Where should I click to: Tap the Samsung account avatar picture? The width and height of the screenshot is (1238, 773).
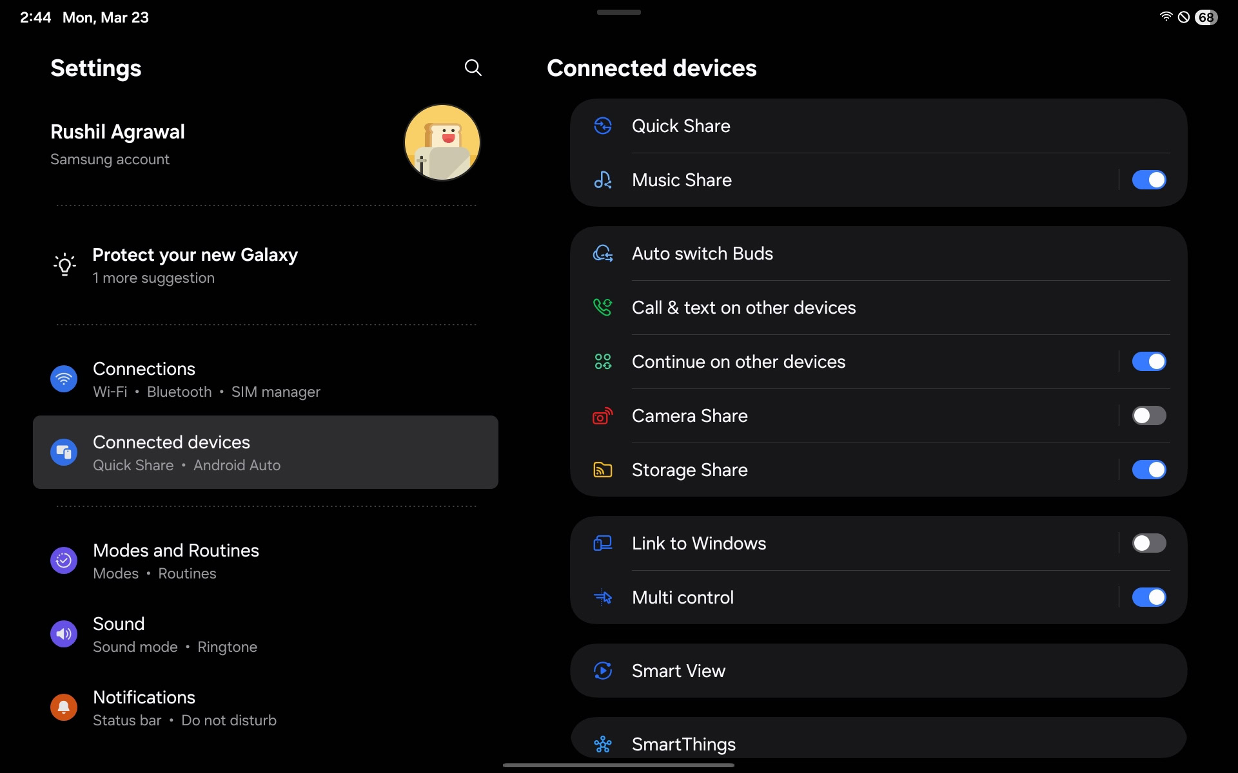click(442, 142)
